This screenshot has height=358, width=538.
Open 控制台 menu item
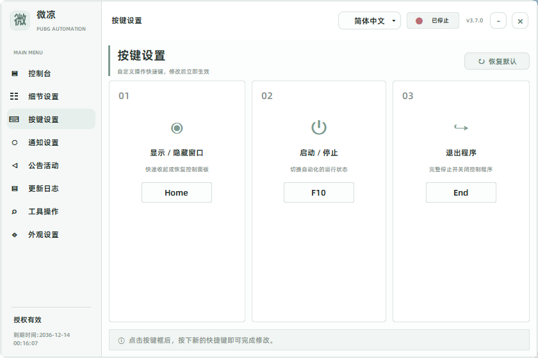[51, 74]
